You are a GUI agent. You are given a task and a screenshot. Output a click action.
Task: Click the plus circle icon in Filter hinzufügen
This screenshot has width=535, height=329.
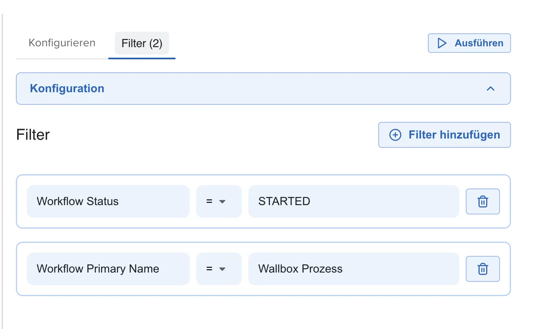(x=395, y=135)
